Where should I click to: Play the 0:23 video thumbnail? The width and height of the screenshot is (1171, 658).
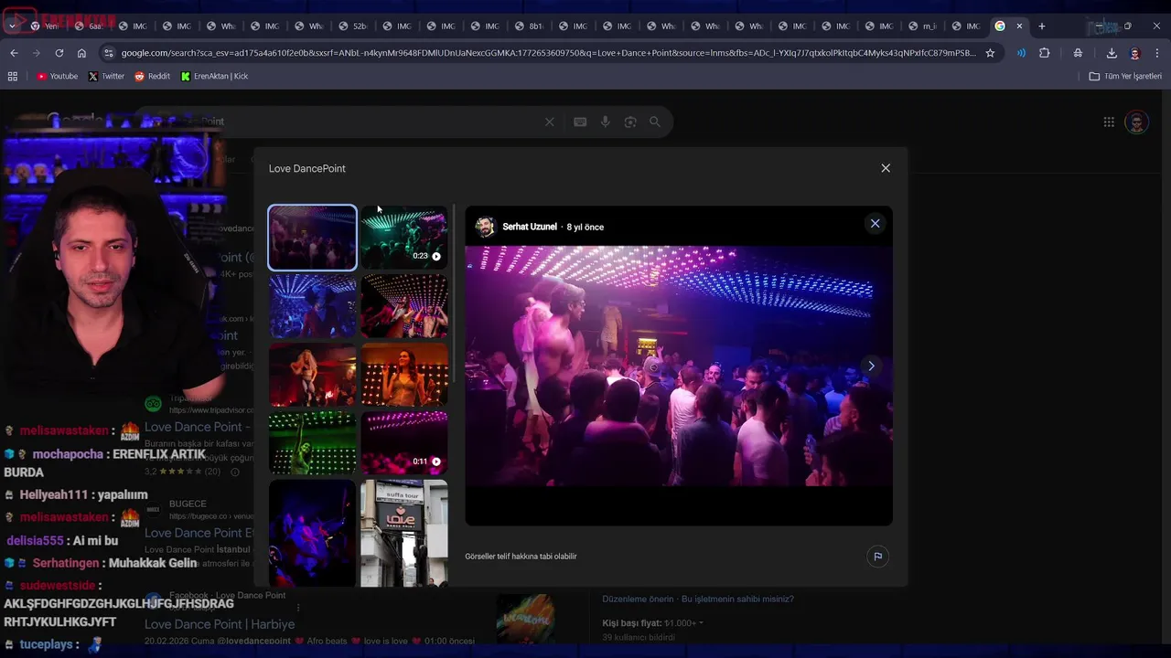tap(404, 238)
